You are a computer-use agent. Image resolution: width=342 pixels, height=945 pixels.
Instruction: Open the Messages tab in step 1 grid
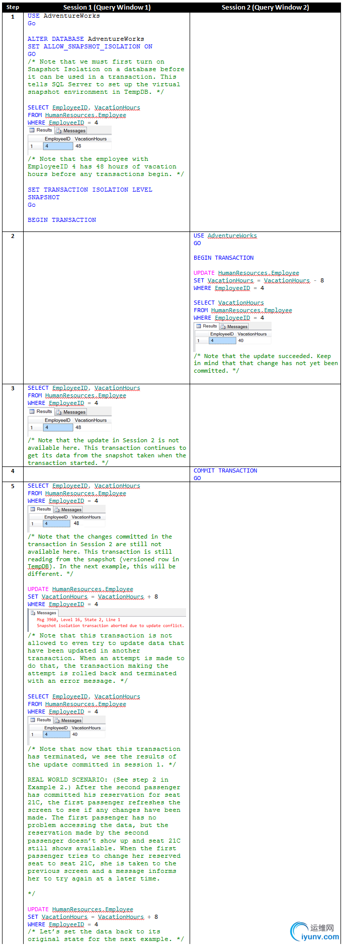click(x=71, y=131)
